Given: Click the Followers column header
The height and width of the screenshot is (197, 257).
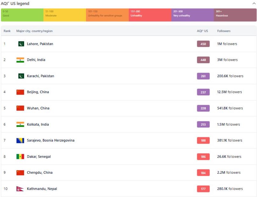Looking at the screenshot, I should click(x=224, y=31).
